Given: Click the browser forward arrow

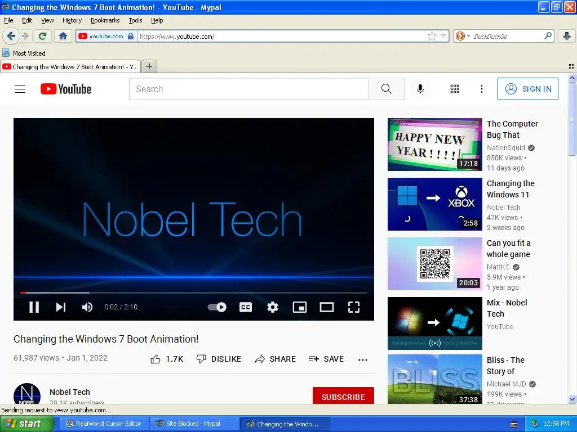Looking at the screenshot, I should click(x=25, y=36).
